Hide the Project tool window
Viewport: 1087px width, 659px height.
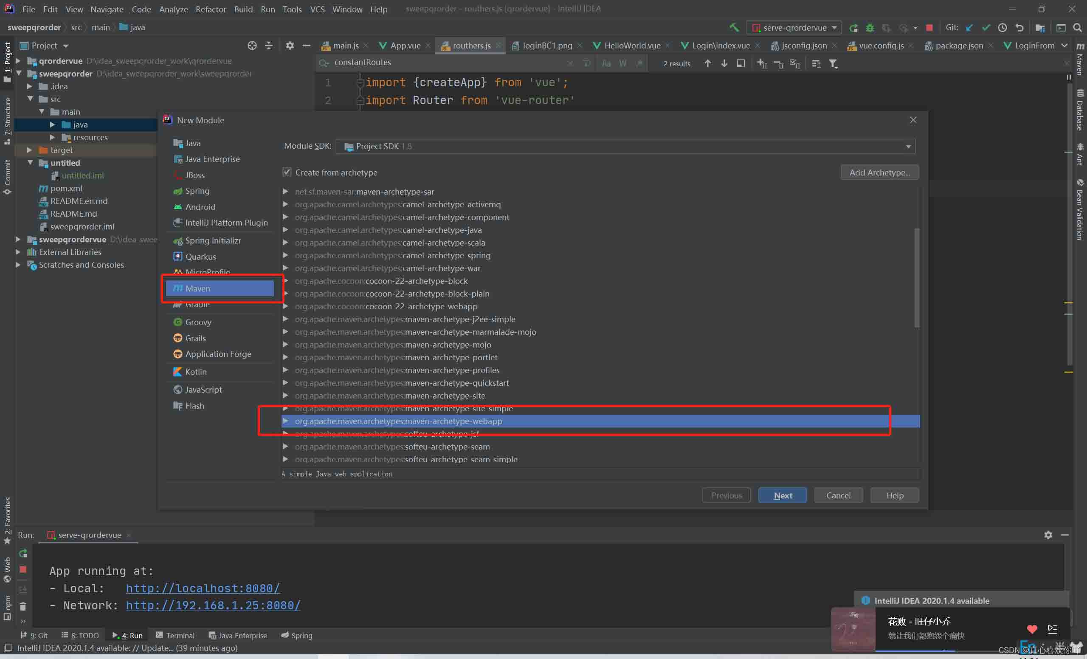click(x=306, y=45)
